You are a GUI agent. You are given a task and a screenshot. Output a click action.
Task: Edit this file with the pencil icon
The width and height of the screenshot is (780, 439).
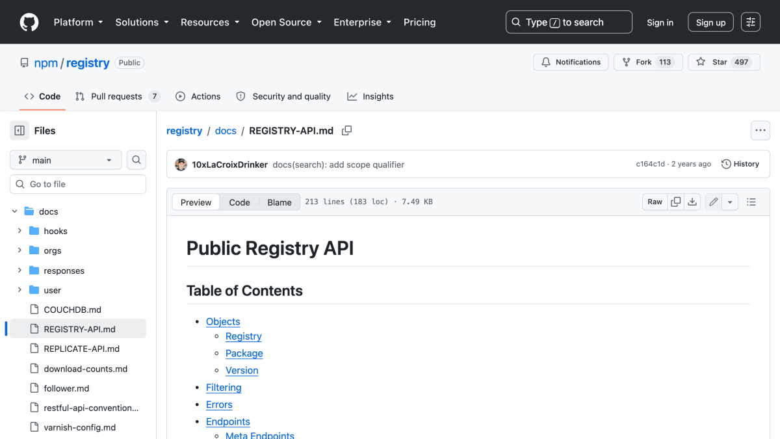pos(714,202)
